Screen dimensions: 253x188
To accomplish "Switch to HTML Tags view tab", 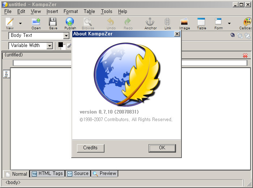I will (x=47, y=174).
